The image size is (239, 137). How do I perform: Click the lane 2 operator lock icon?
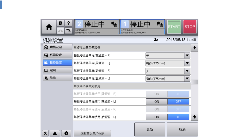coord(114,24)
